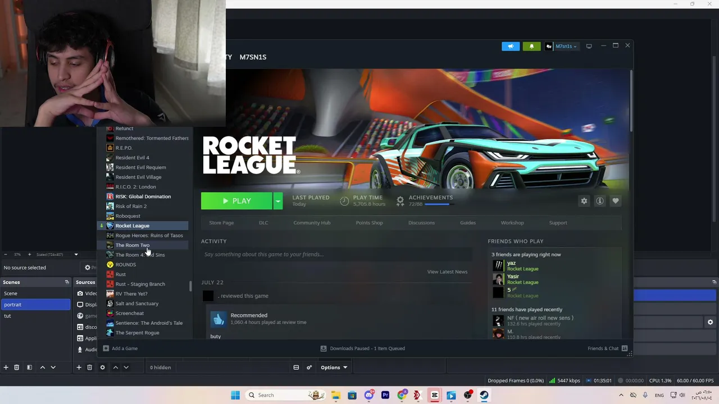Toggle OBS audio mixer layout icon
Screen dimensions: 719x404
(x=296, y=368)
